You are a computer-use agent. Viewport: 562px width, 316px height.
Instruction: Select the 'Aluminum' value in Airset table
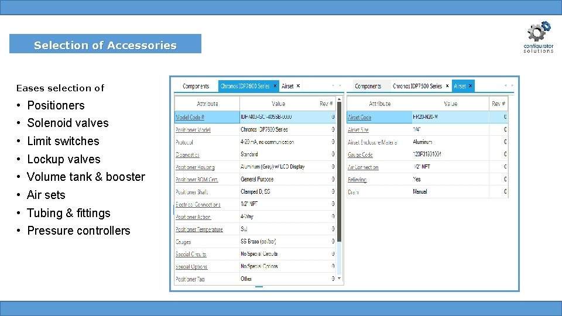tap(423, 142)
